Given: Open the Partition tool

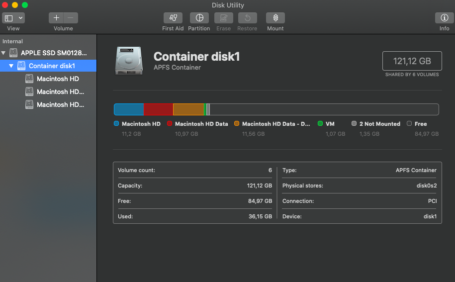Looking at the screenshot, I should tap(199, 18).
